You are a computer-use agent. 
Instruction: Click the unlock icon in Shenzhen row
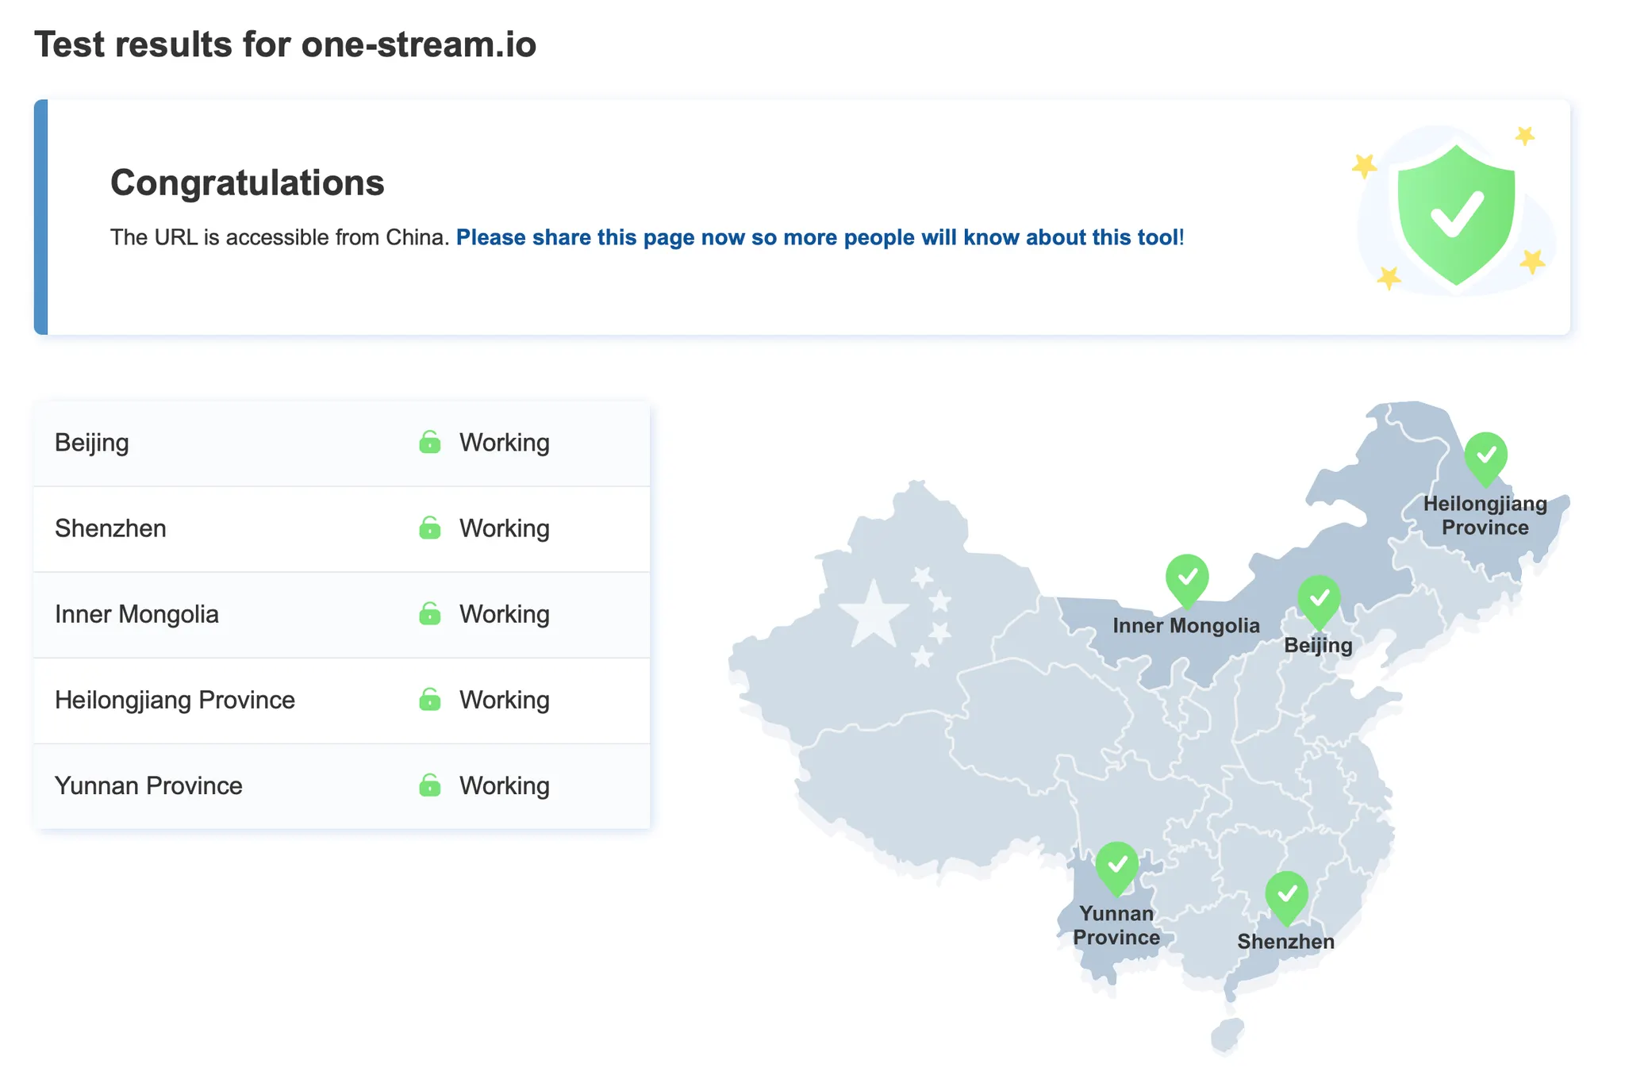[x=429, y=528]
